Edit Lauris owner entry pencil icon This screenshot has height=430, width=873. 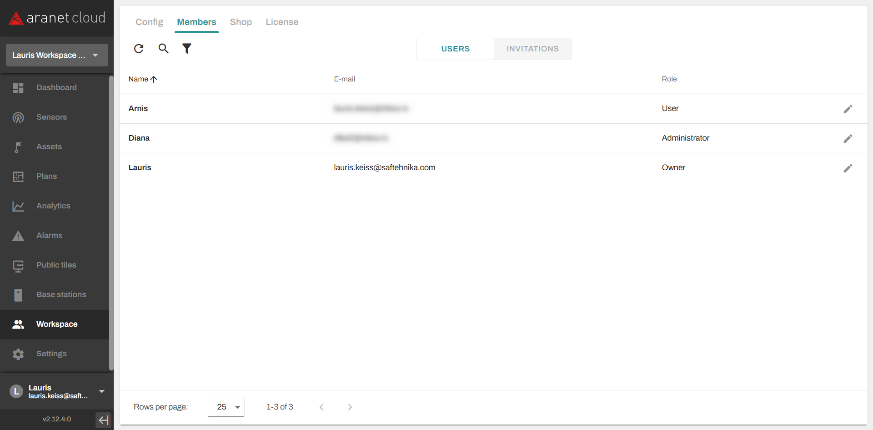pos(848,168)
